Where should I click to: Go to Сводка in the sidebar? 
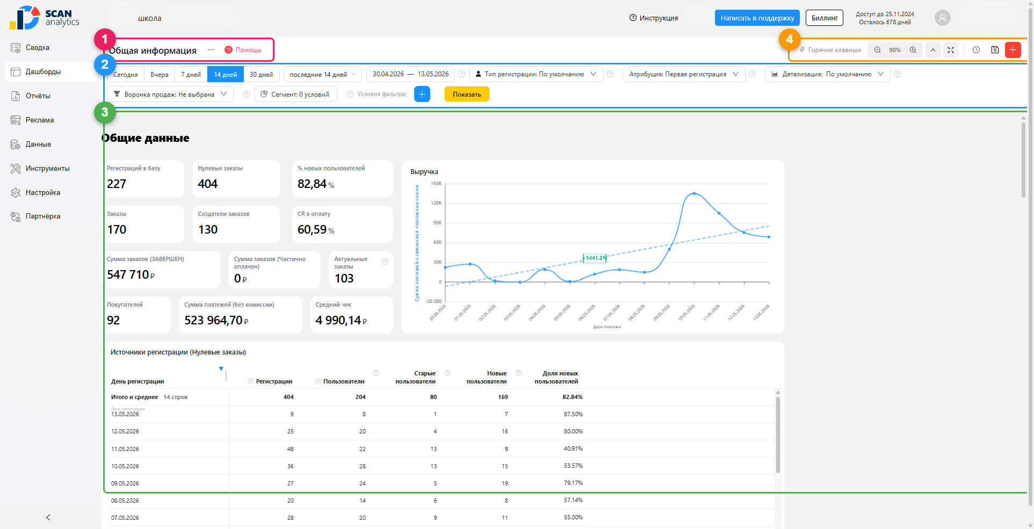click(x=51, y=48)
